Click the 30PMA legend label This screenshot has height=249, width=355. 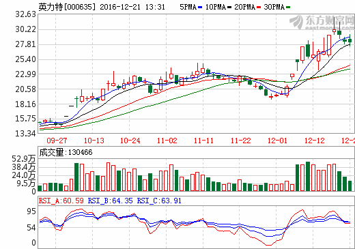click(x=274, y=7)
